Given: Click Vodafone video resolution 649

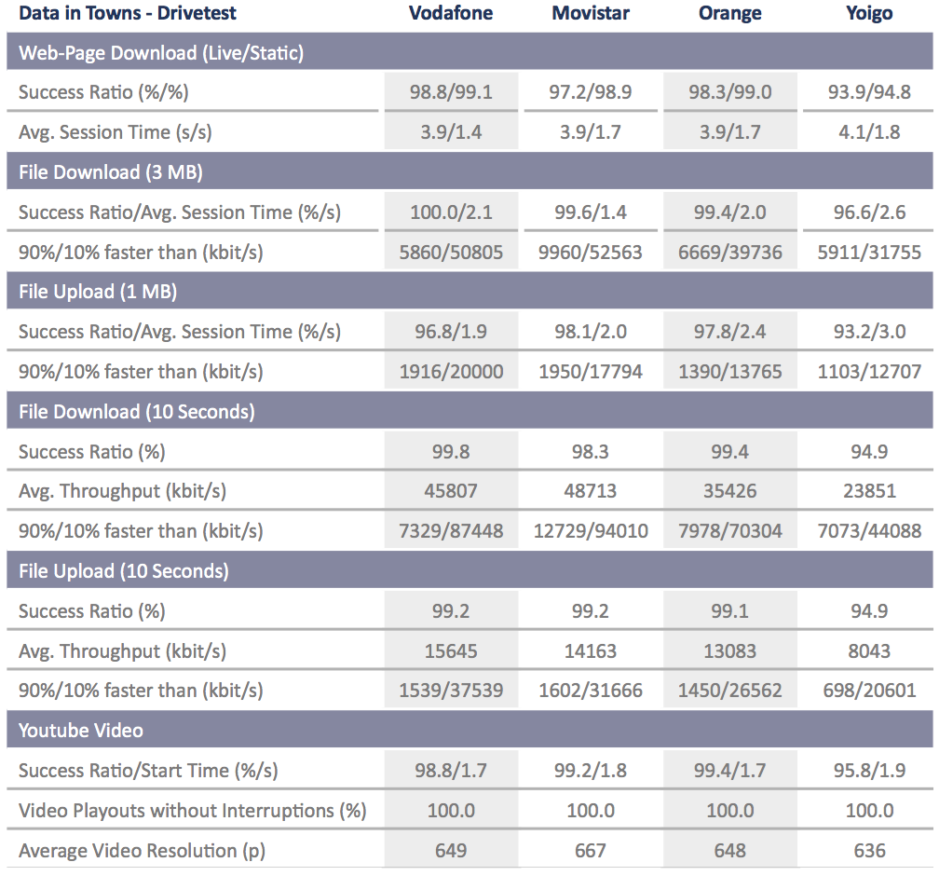Looking at the screenshot, I should (x=451, y=850).
